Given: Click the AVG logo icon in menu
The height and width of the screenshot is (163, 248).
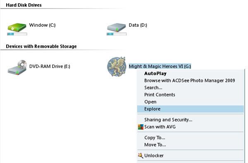Looking at the screenshot, I should [141, 127].
